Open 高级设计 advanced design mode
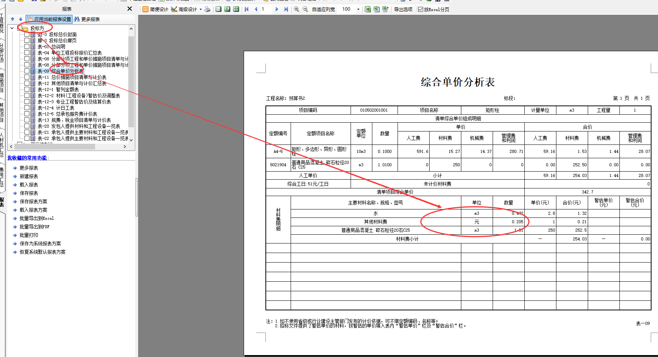This screenshot has height=357, width=658. click(x=184, y=9)
